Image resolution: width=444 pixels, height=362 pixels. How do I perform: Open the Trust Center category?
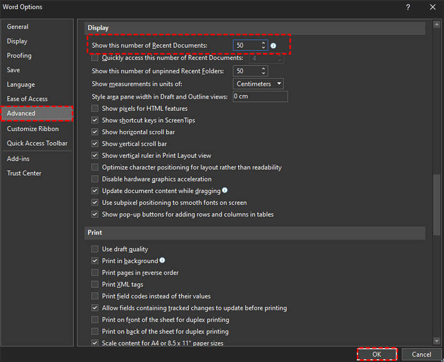tap(37, 173)
